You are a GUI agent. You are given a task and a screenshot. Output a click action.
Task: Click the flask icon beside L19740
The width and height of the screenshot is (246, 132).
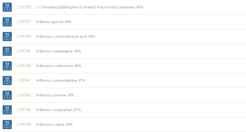pos(7,66)
